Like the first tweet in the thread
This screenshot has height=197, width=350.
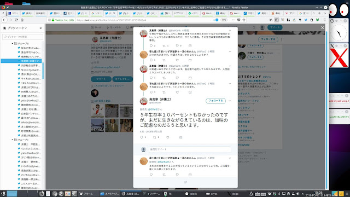[177, 45]
